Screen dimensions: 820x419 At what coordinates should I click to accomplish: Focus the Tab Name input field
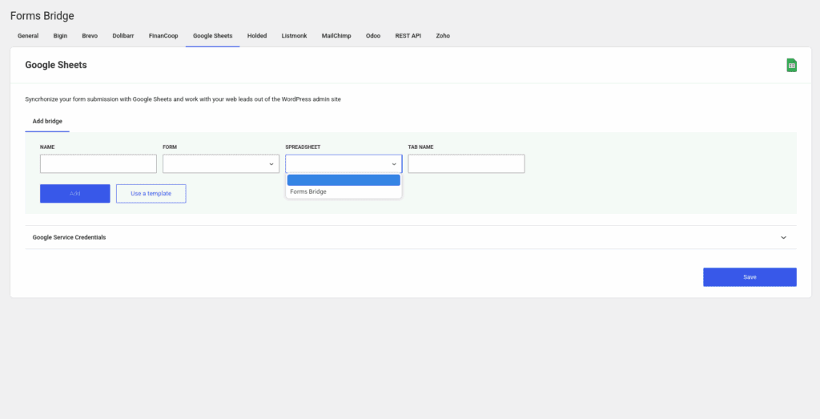tap(466, 163)
